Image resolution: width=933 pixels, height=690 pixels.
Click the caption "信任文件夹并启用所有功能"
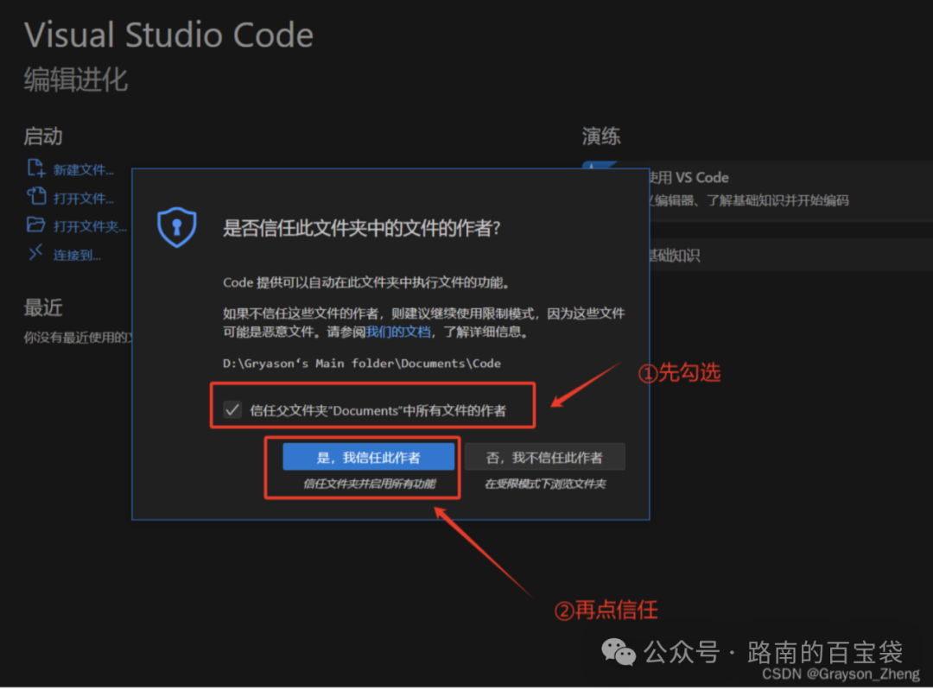click(370, 484)
